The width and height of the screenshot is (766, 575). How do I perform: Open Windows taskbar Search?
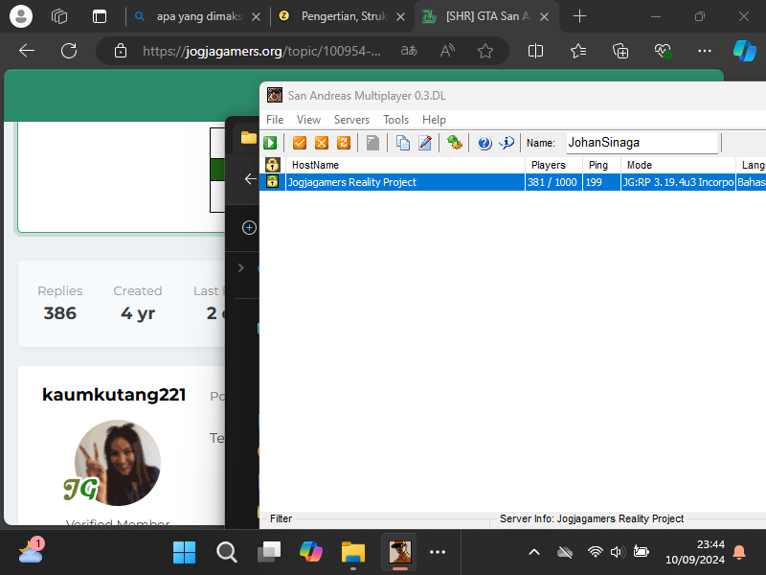point(227,552)
